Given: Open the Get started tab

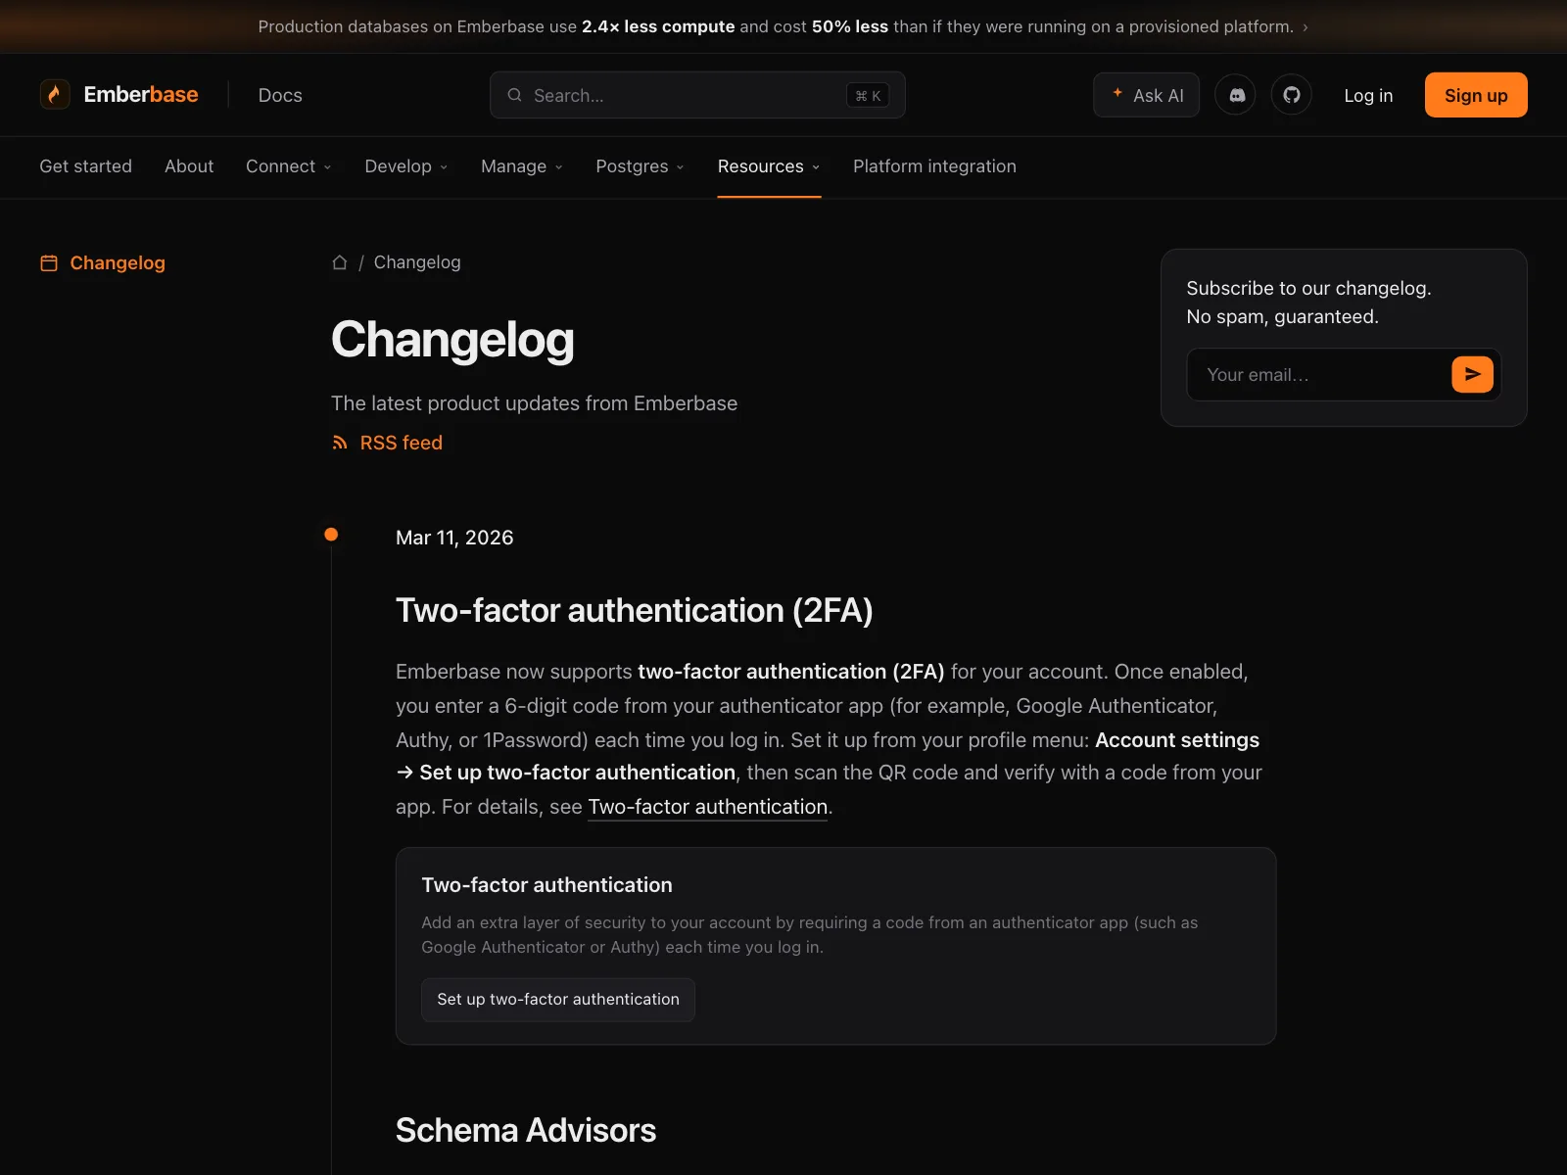Looking at the screenshot, I should [x=85, y=166].
